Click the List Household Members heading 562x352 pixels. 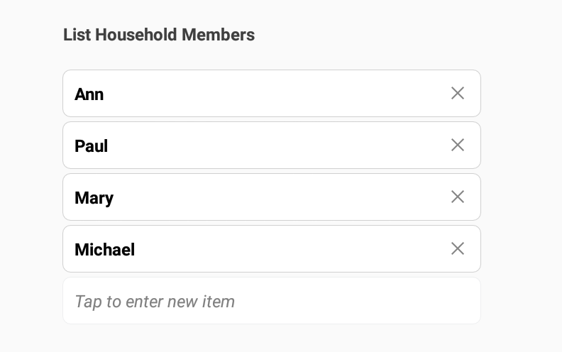click(x=159, y=35)
